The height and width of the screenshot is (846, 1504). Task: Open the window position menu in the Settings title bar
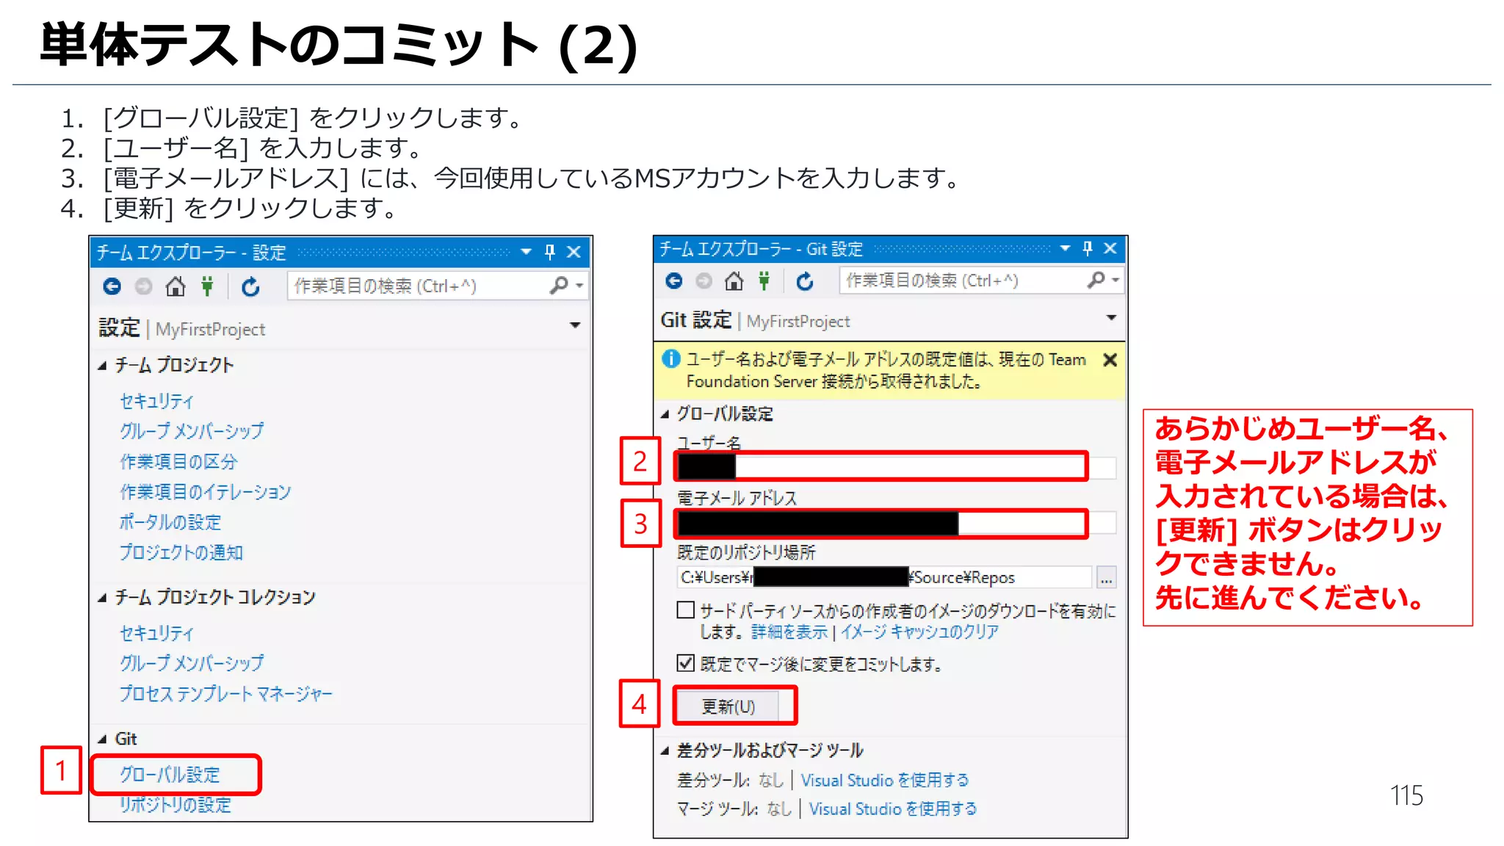526,252
